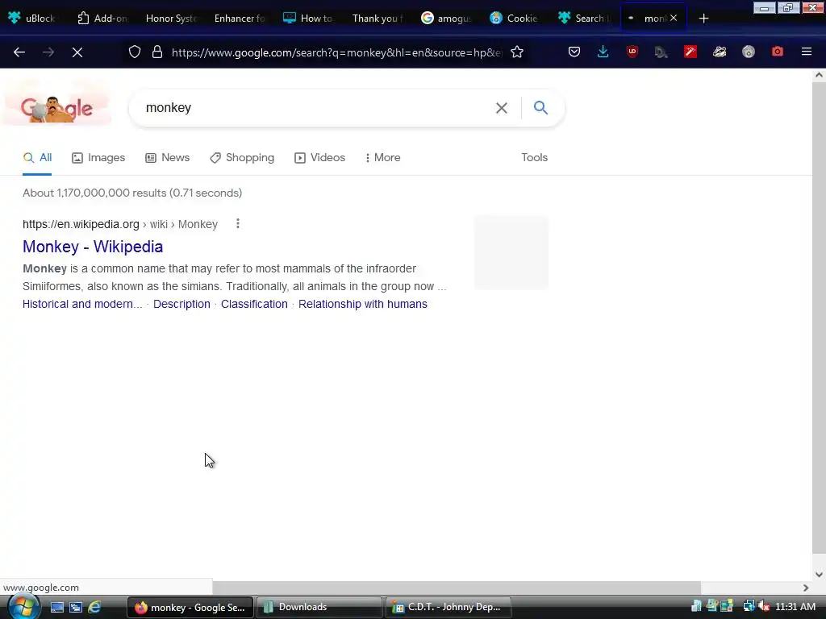The image size is (826, 619).
Task: Open Google doodle logo
Action: 57,103
